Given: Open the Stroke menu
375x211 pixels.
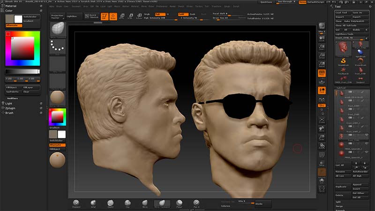Looking at the screenshot, I should coord(189,7).
